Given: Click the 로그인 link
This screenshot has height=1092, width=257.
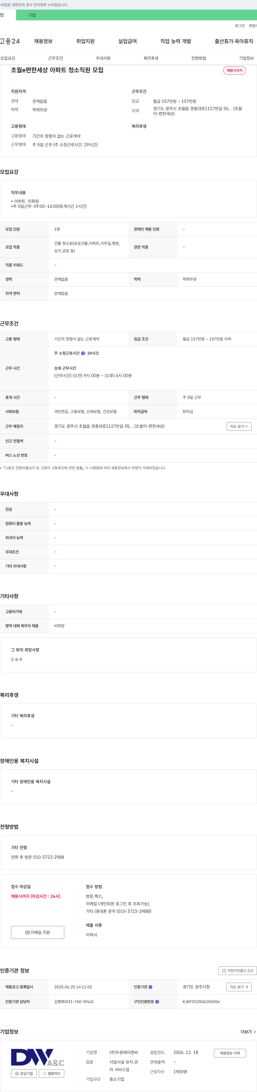Looking at the screenshot, I should (240, 26).
